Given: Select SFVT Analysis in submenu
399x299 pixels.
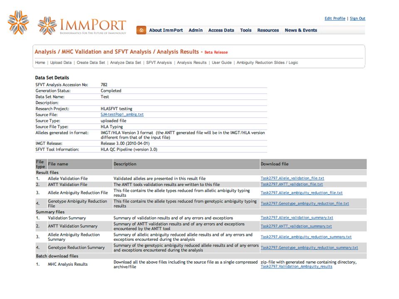Looking at the screenshot, I should [159, 63].
